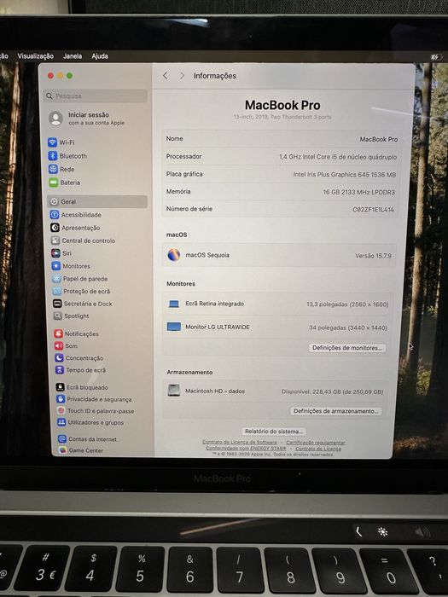Open Conformidade com ENERGY STAR link
The width and height of the screenshot is (448, 597).
coord(246,448)
